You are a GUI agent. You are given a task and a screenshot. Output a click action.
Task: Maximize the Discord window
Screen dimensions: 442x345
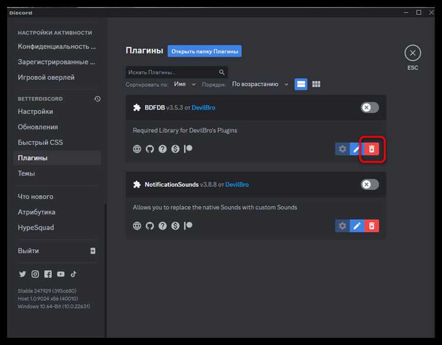click(x=418, y=12)
